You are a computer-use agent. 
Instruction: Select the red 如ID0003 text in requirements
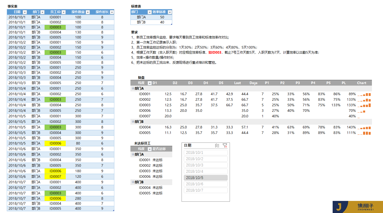pos(215,52)
